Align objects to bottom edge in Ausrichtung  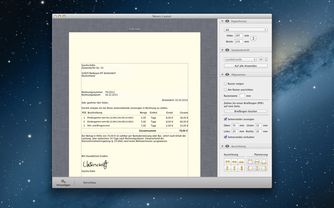(241, 162)
